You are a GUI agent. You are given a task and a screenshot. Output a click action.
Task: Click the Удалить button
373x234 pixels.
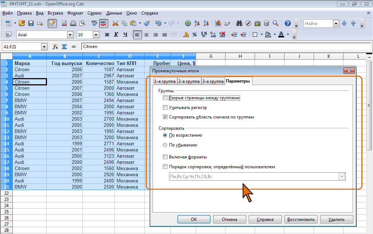(337, 219)
